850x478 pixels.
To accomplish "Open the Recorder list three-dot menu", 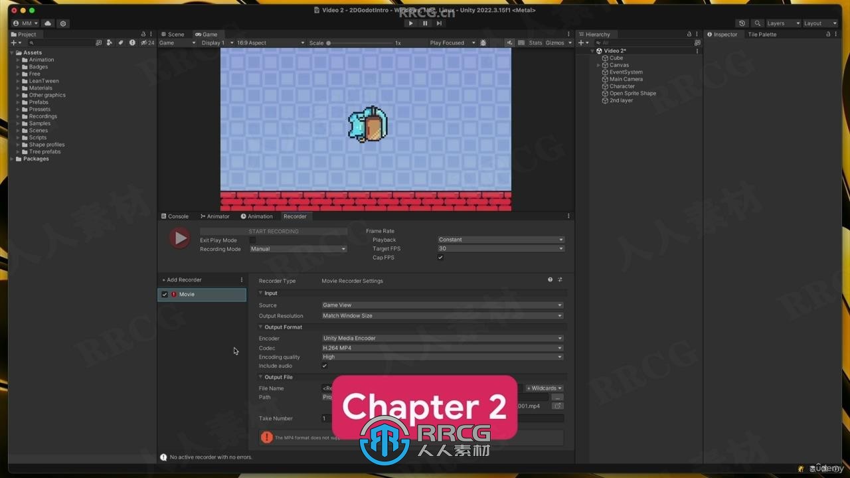I will (x=242, y=280).
